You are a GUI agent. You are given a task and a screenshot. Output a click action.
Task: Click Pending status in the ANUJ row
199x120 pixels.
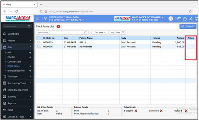tap(156, 43)
